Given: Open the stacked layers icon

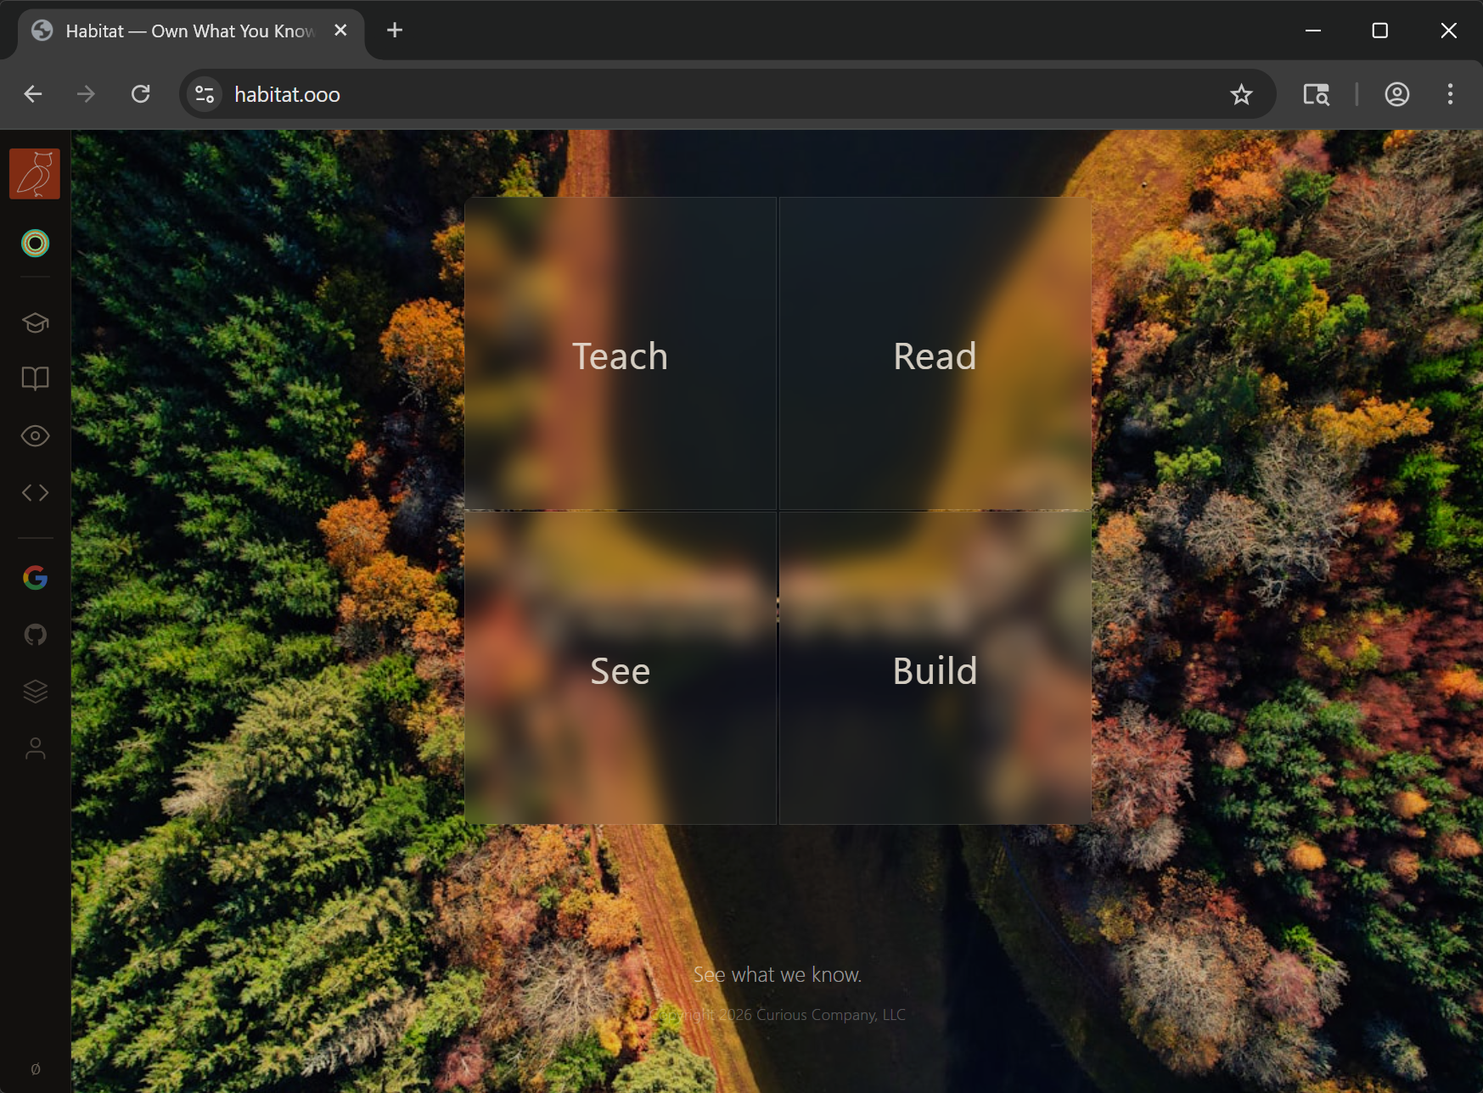Looking at the screenshot, I should [35, 692].
